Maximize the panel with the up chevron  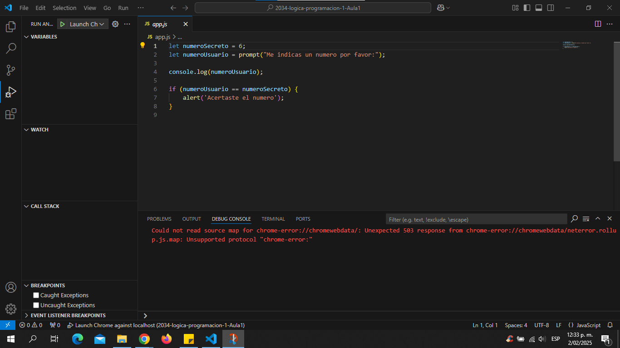[x=598, y=219]
